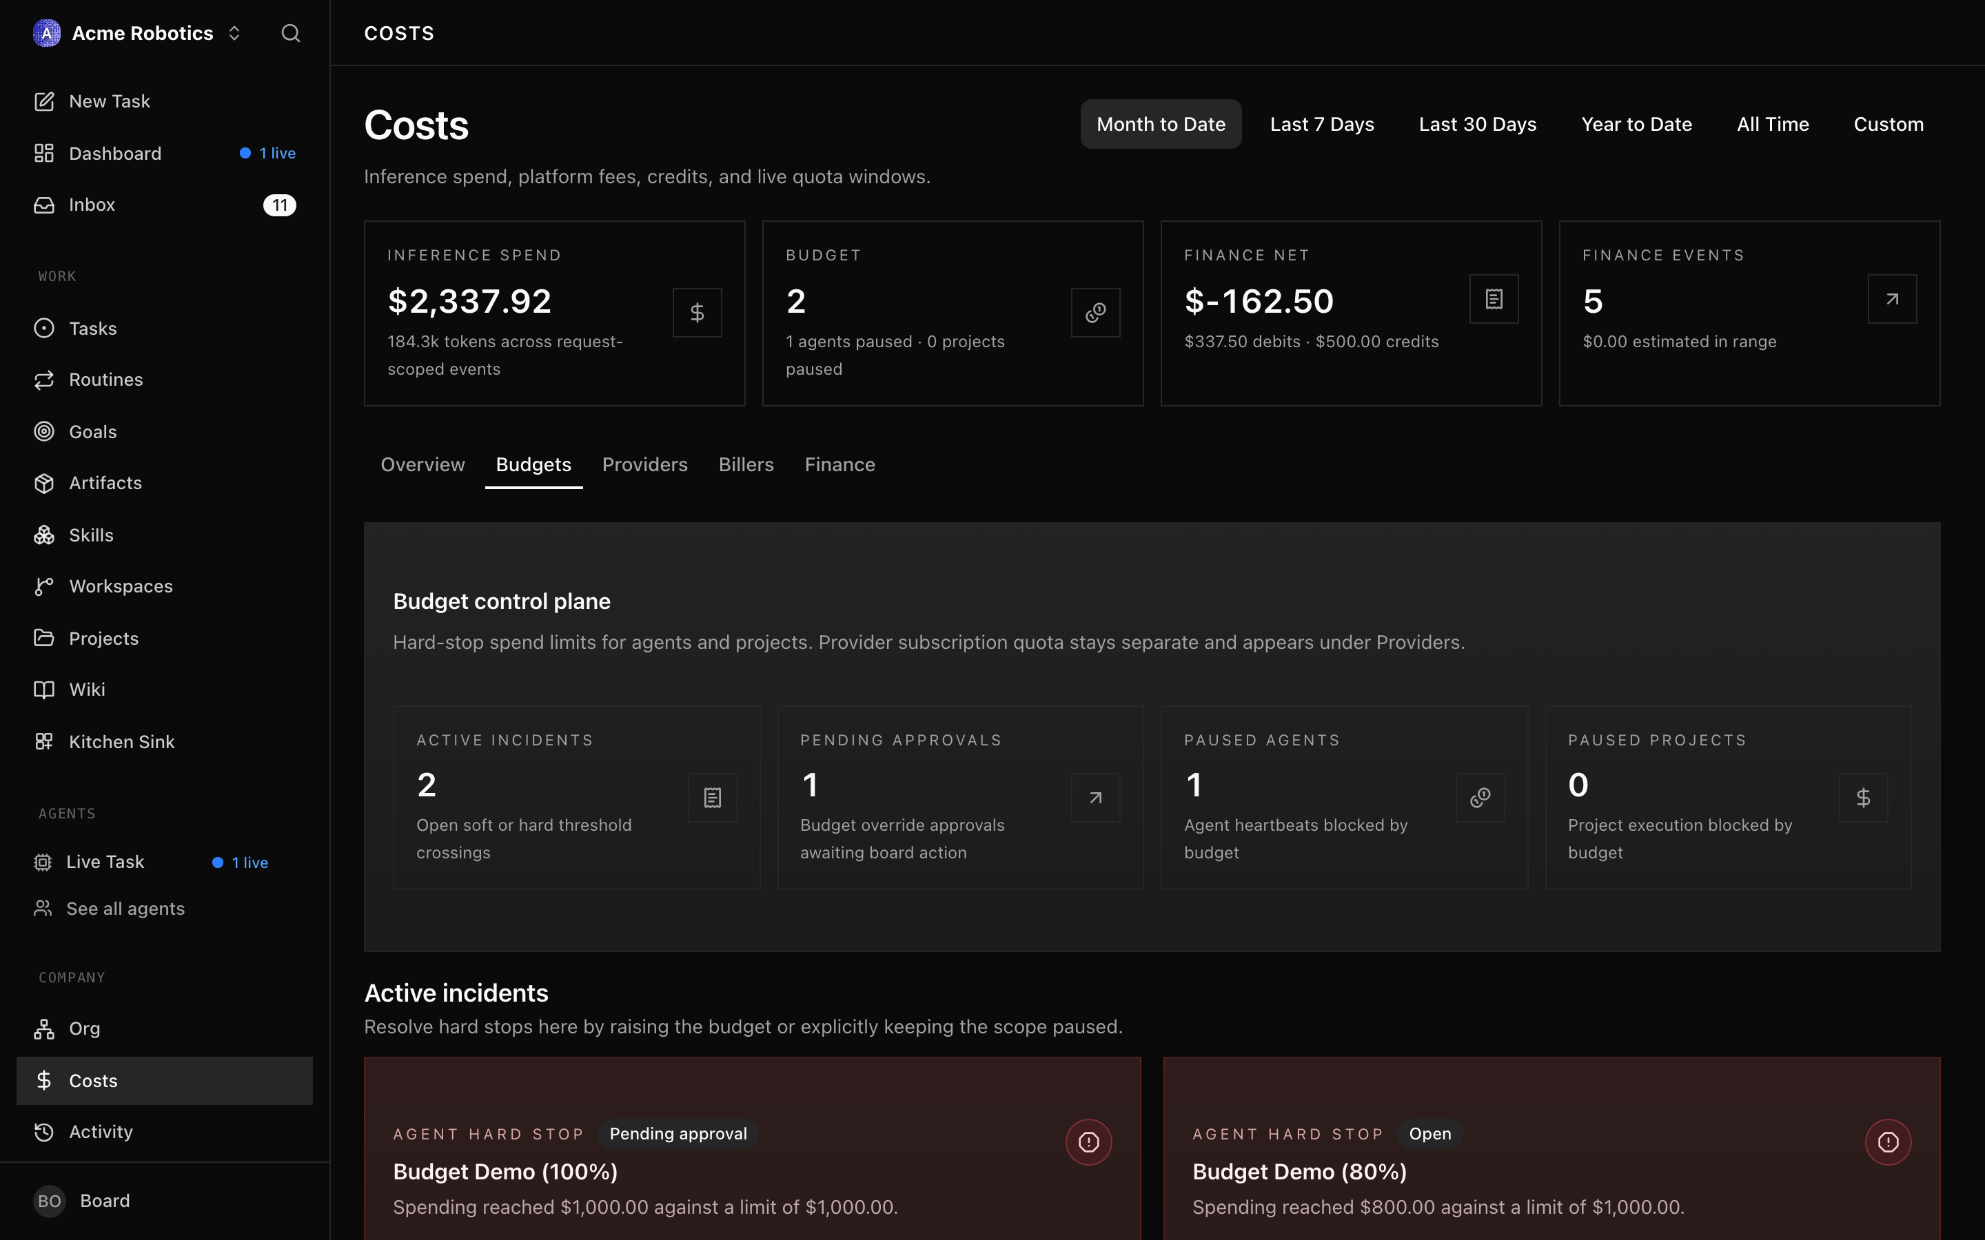
Task: Click the arrow icon on Finance Events card
Action: click(x=1893, y=300)
